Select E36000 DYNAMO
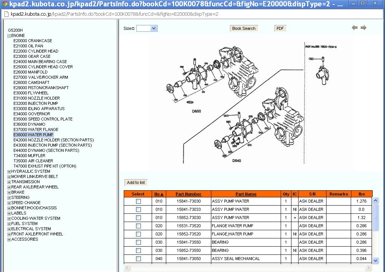The image size is (385, 272). [x=29, y=124]
